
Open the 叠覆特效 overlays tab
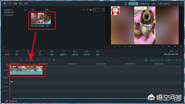[63, 53]
